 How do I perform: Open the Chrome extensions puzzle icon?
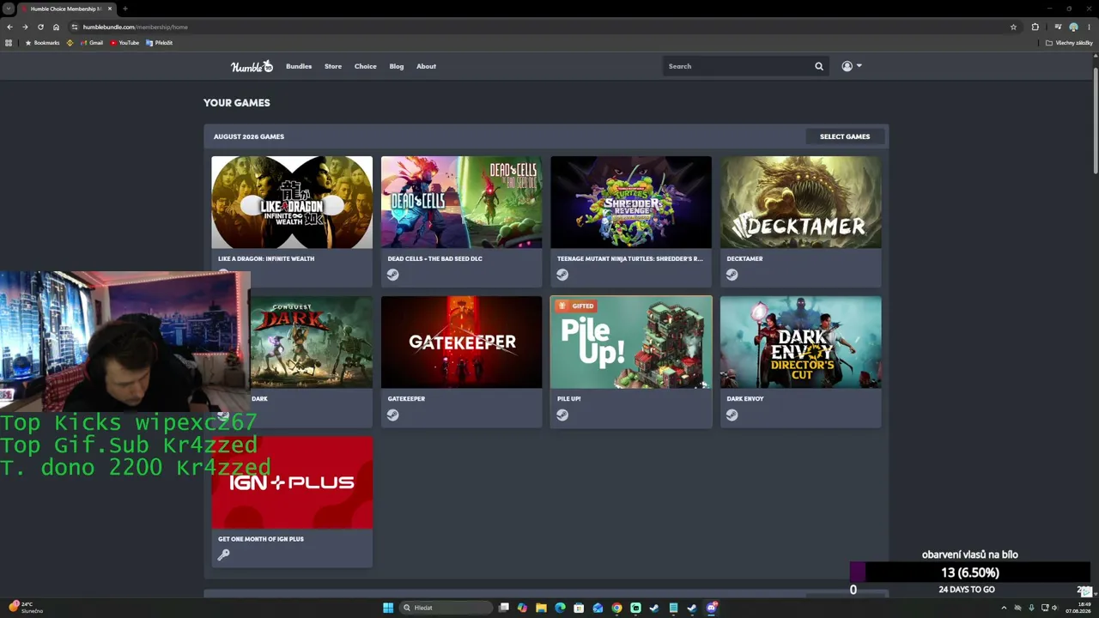pos(1035,27)
